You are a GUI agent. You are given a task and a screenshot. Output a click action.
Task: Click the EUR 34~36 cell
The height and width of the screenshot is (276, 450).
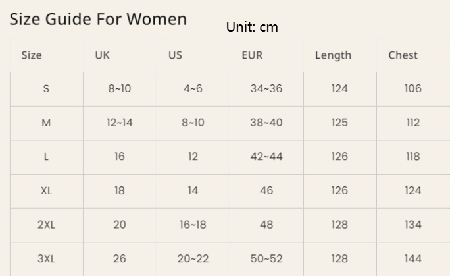click(266, 89)
